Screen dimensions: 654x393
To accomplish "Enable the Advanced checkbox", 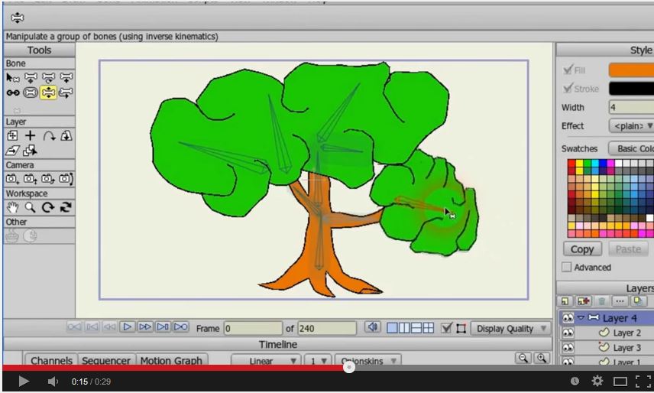I will click(x=566, y=267).
